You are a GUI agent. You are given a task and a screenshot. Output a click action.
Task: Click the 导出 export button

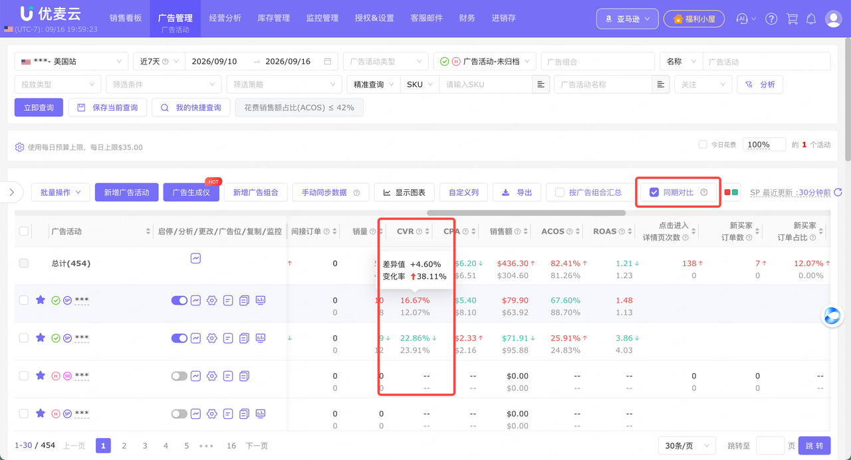(517, 192)
